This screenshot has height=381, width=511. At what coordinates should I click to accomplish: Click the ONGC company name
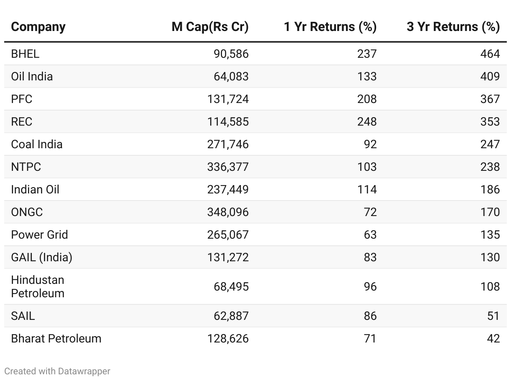coord(27,212)
